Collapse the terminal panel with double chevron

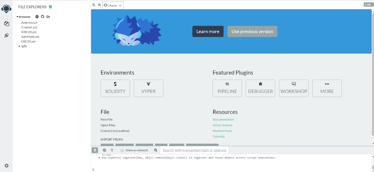(x=95, y=150)
